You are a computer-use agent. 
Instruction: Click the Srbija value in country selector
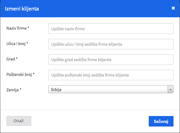click(56, 89)
